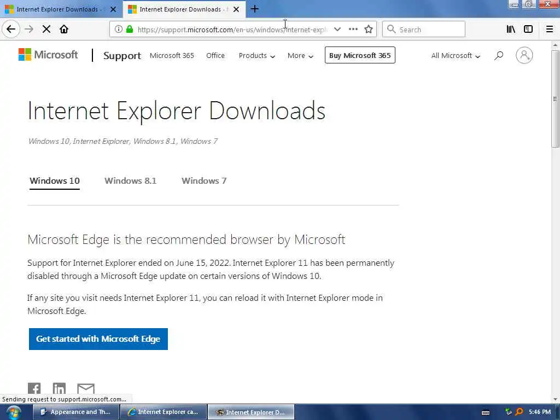
Task: Click the Internet Explorer Downloads heading
Action: click(177, 110)
